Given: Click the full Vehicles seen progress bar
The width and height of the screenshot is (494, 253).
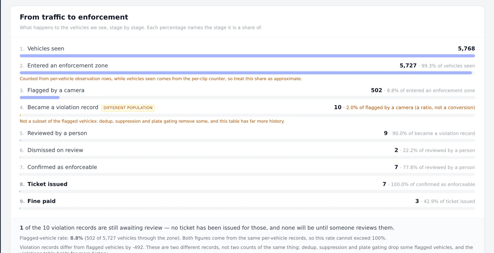Looking at the screenshot, I should 247,56.
